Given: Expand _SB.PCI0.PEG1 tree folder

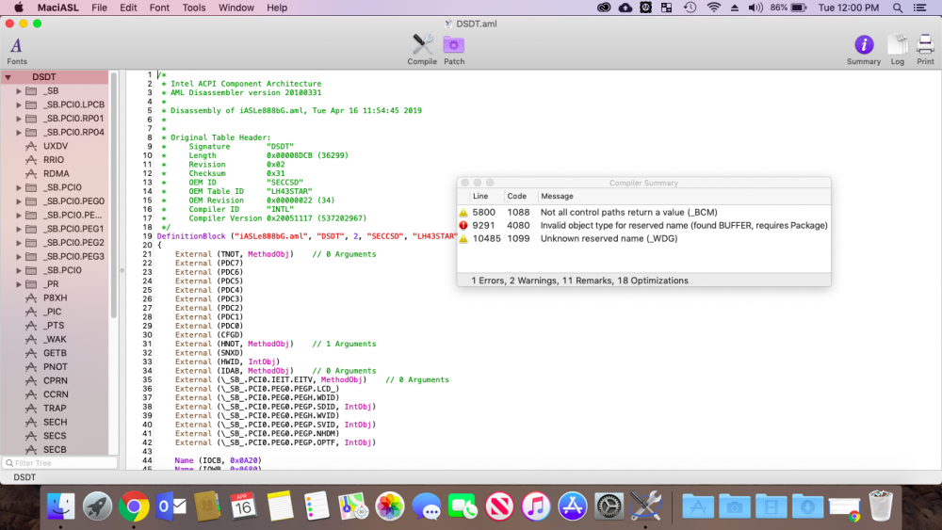Looking at the screenshot, I should (x=19, y=230).
